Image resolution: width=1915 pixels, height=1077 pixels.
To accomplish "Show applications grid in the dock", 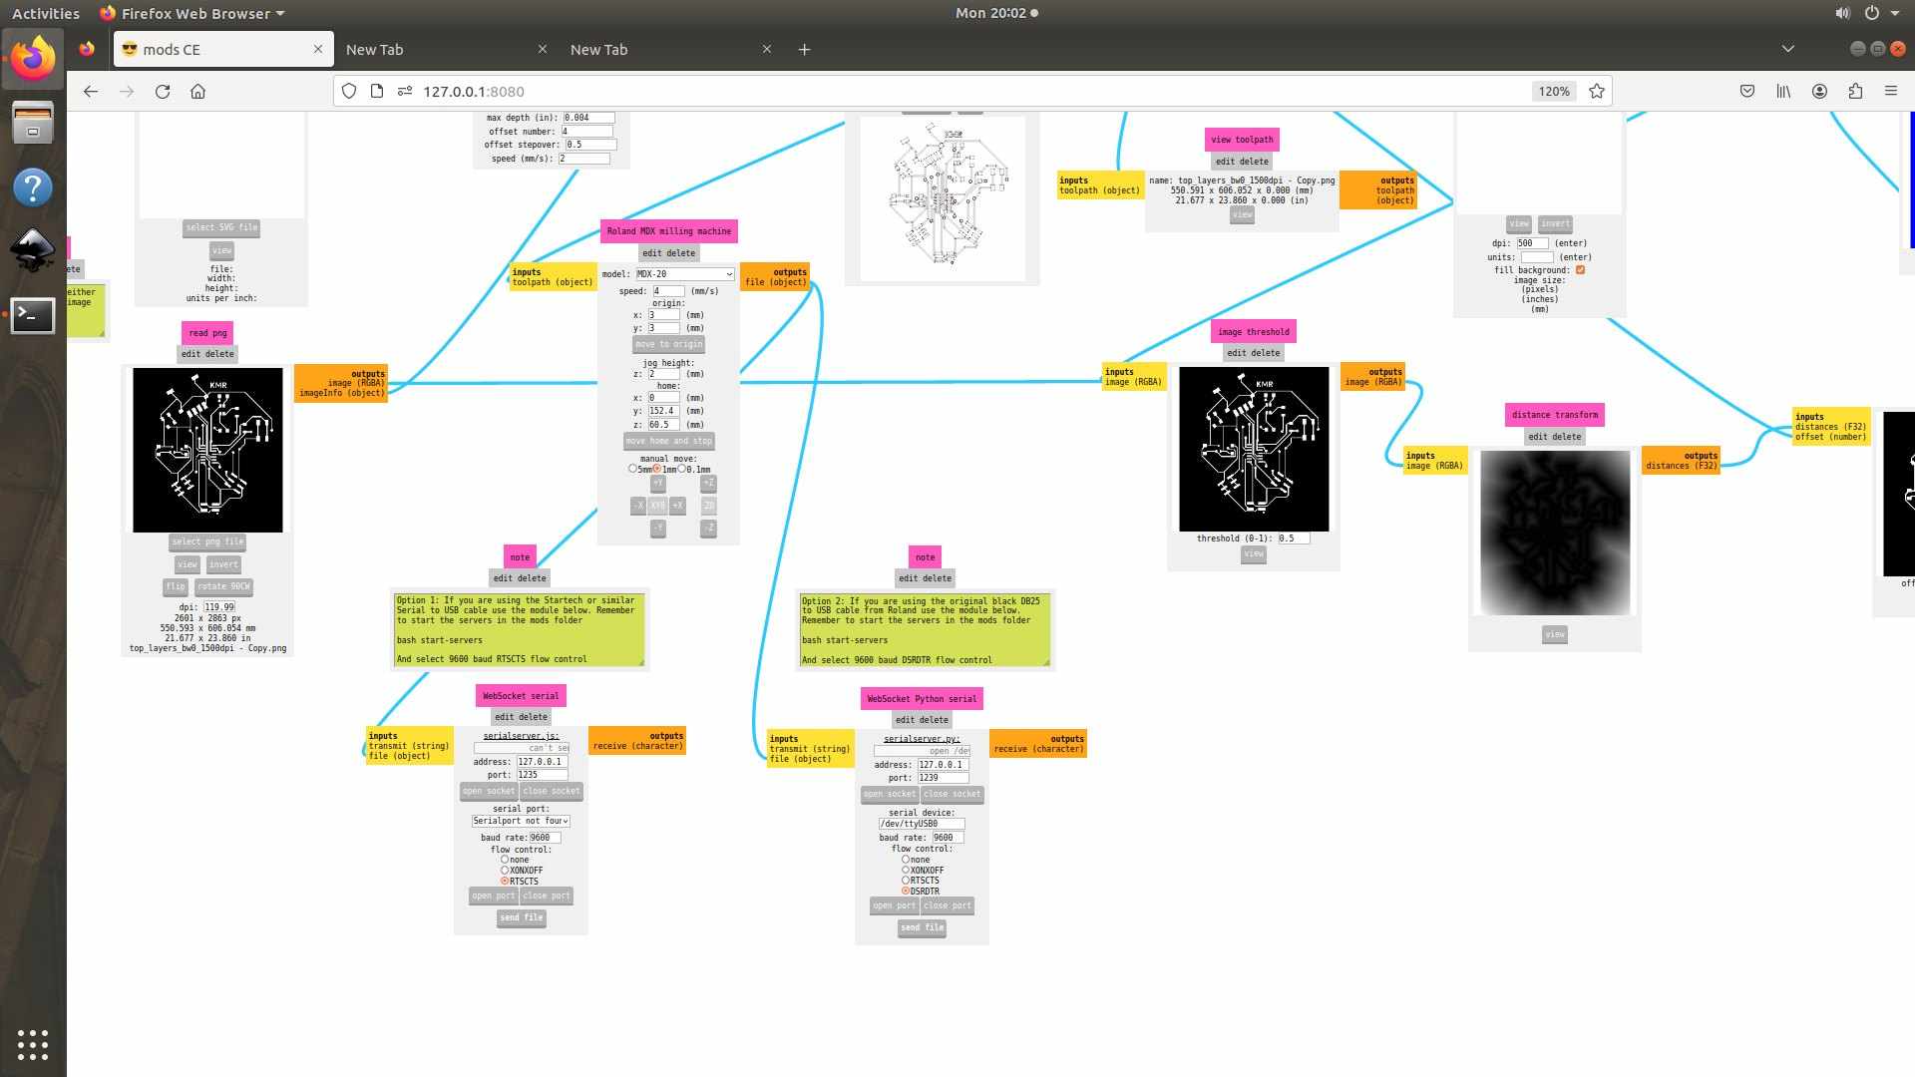I will (32, 1044).
